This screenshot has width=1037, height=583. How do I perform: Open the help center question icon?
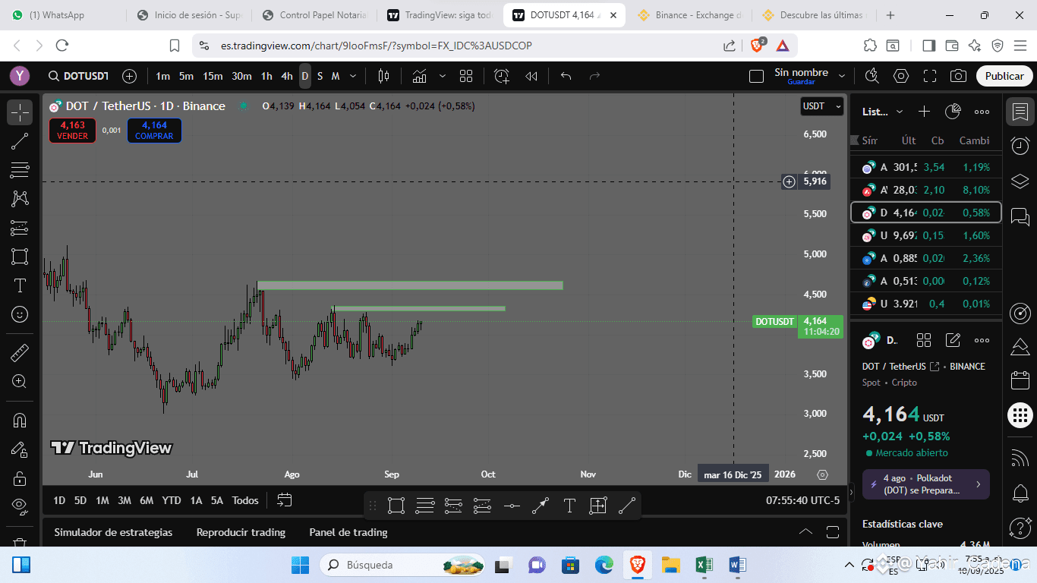[1020, 527]
